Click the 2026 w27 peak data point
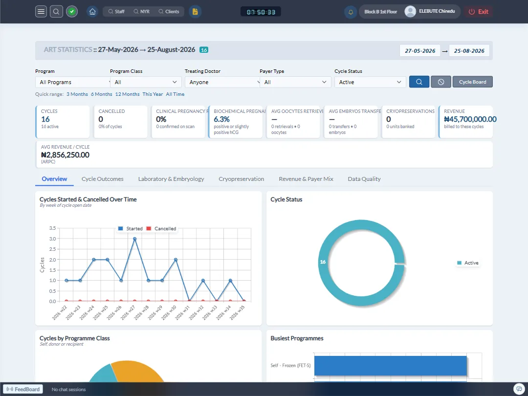528x396 pixels. point(135,239)
